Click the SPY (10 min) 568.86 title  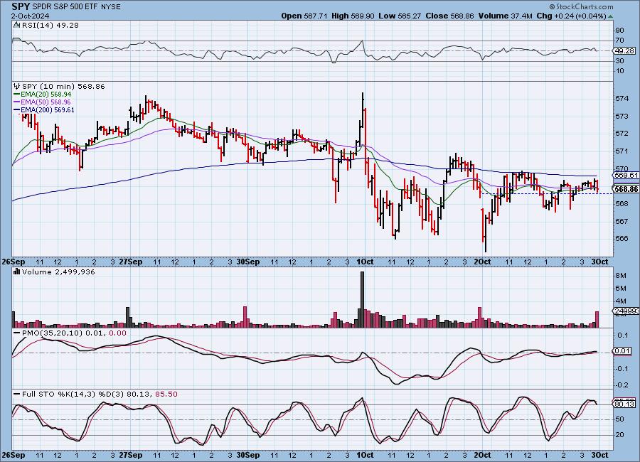[x=63, y=86]
